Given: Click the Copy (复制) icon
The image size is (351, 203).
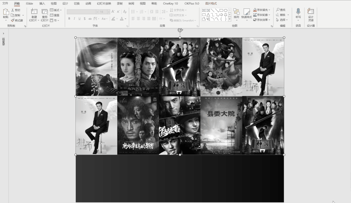Looking at the screenshot, I should [x=13, y=15].
